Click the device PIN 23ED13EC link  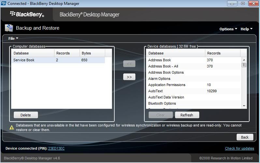[56, 148]
